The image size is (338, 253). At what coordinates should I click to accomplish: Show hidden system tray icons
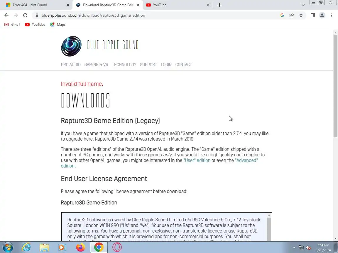[x=294, y=248]
